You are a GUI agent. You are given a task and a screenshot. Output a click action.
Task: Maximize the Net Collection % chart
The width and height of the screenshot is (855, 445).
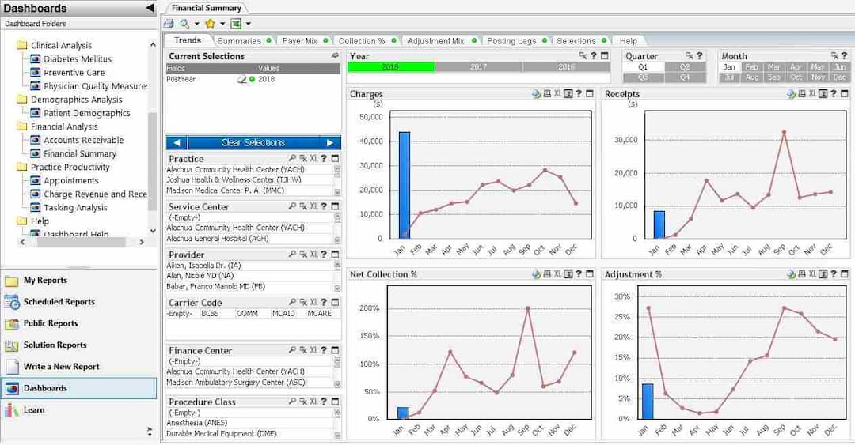[x=589, y=274]
